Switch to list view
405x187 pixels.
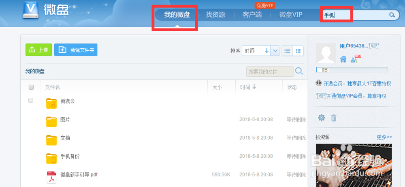pyautogui.click(x=287, y=51)
